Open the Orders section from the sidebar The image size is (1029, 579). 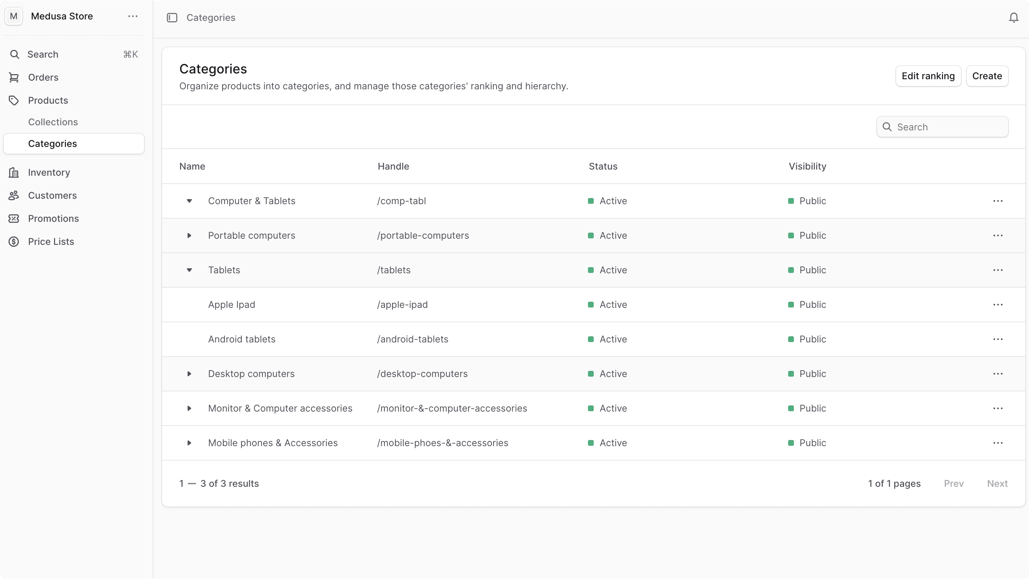(x=44, y=77)
